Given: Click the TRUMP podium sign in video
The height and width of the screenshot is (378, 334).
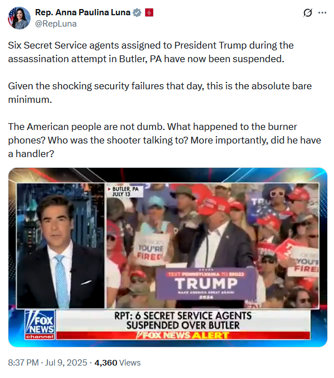Looking at the screenshot, I should (x=206, y=284).
